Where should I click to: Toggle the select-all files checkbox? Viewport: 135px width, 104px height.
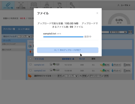(31, 59)
